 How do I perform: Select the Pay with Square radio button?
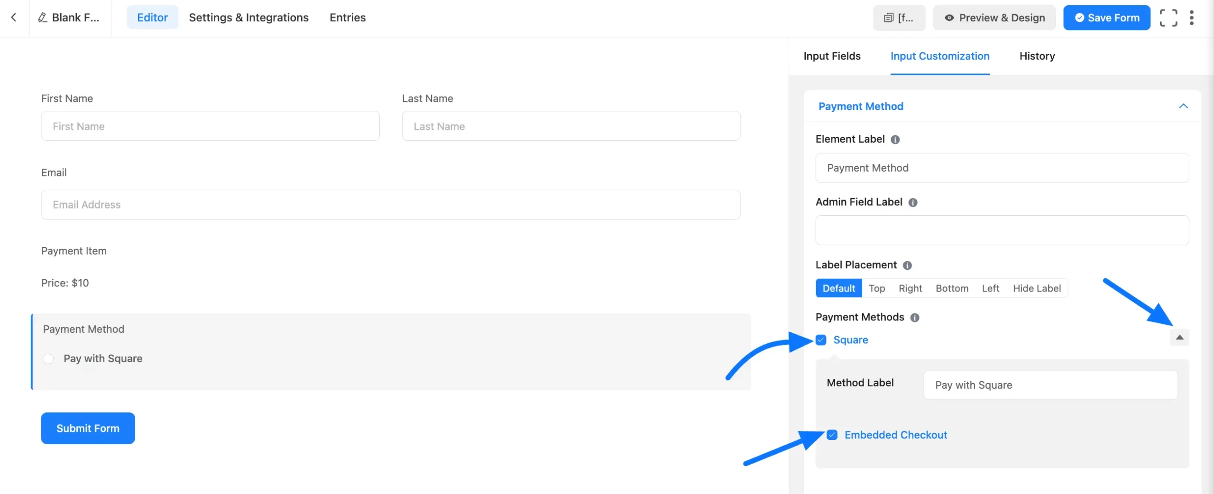click(x=48, y=359)
